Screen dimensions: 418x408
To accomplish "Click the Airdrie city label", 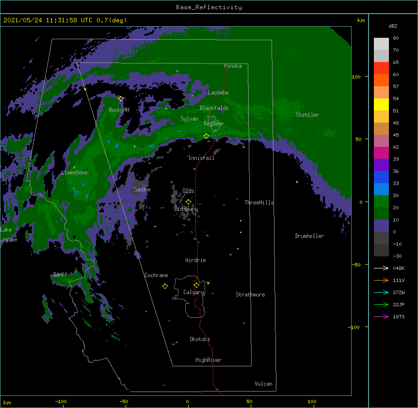I will tap(196, 260).
